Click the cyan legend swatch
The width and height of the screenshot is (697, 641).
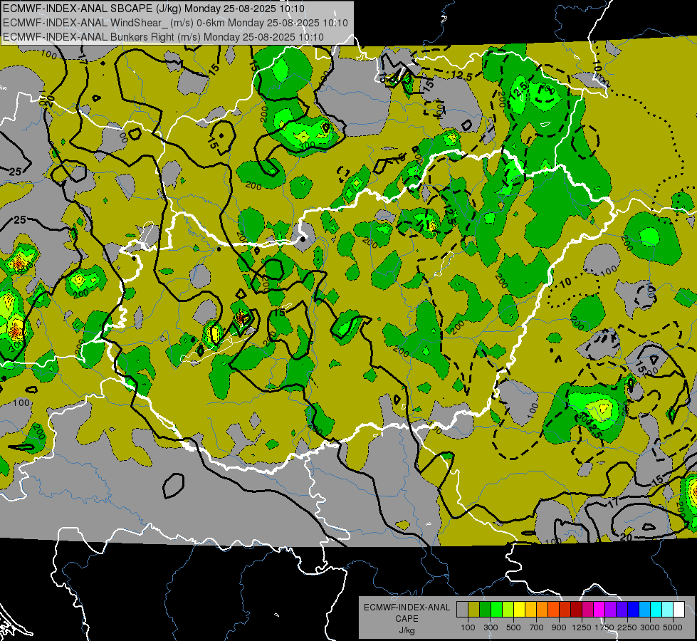pyautogui.click(x=656, y=610)
